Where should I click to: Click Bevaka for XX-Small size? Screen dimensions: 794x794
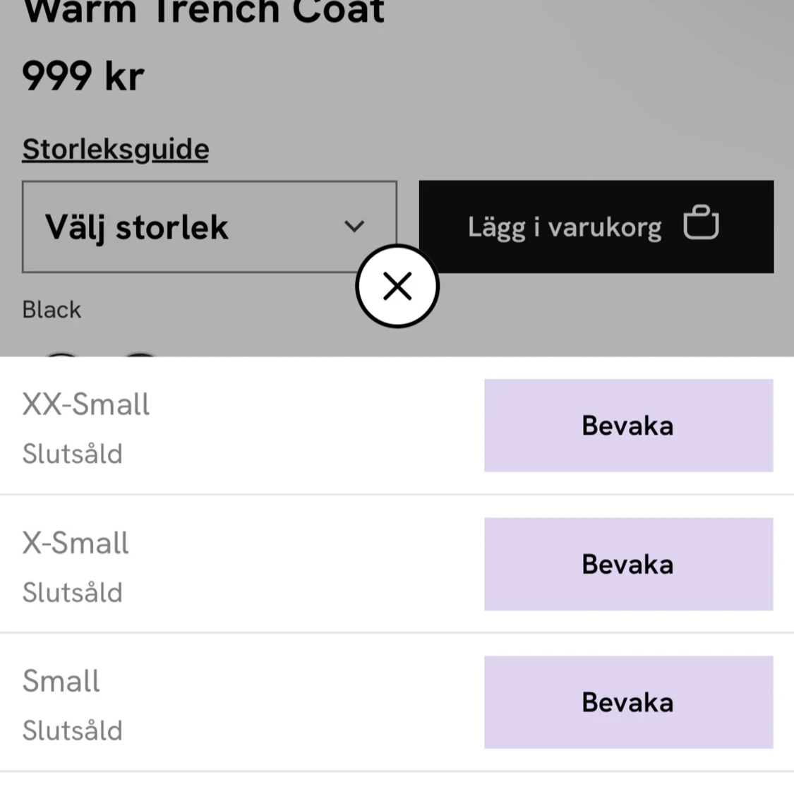pyautogui.click(x=628, y=426)
